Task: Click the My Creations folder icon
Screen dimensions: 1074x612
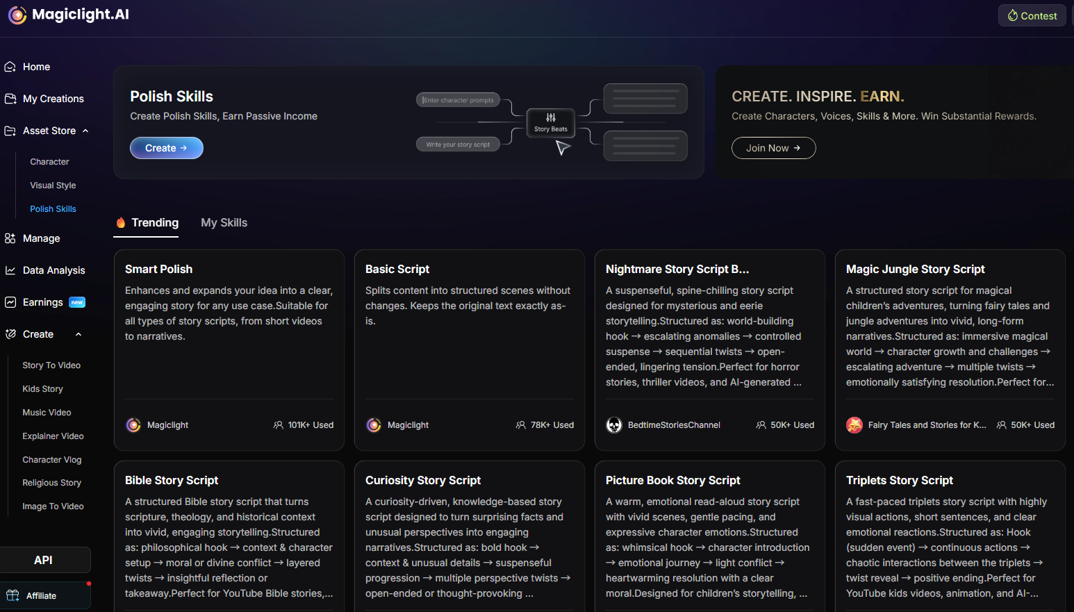Action: coord(10,99)
